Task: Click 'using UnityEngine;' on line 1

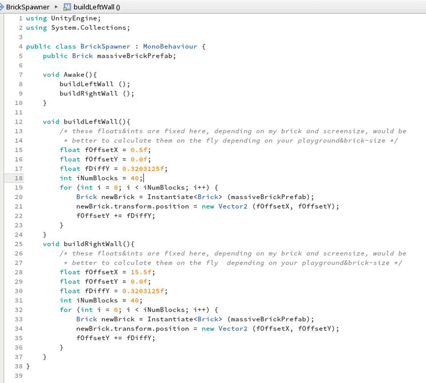Action: pyautogui.click(x=63, y=18)
